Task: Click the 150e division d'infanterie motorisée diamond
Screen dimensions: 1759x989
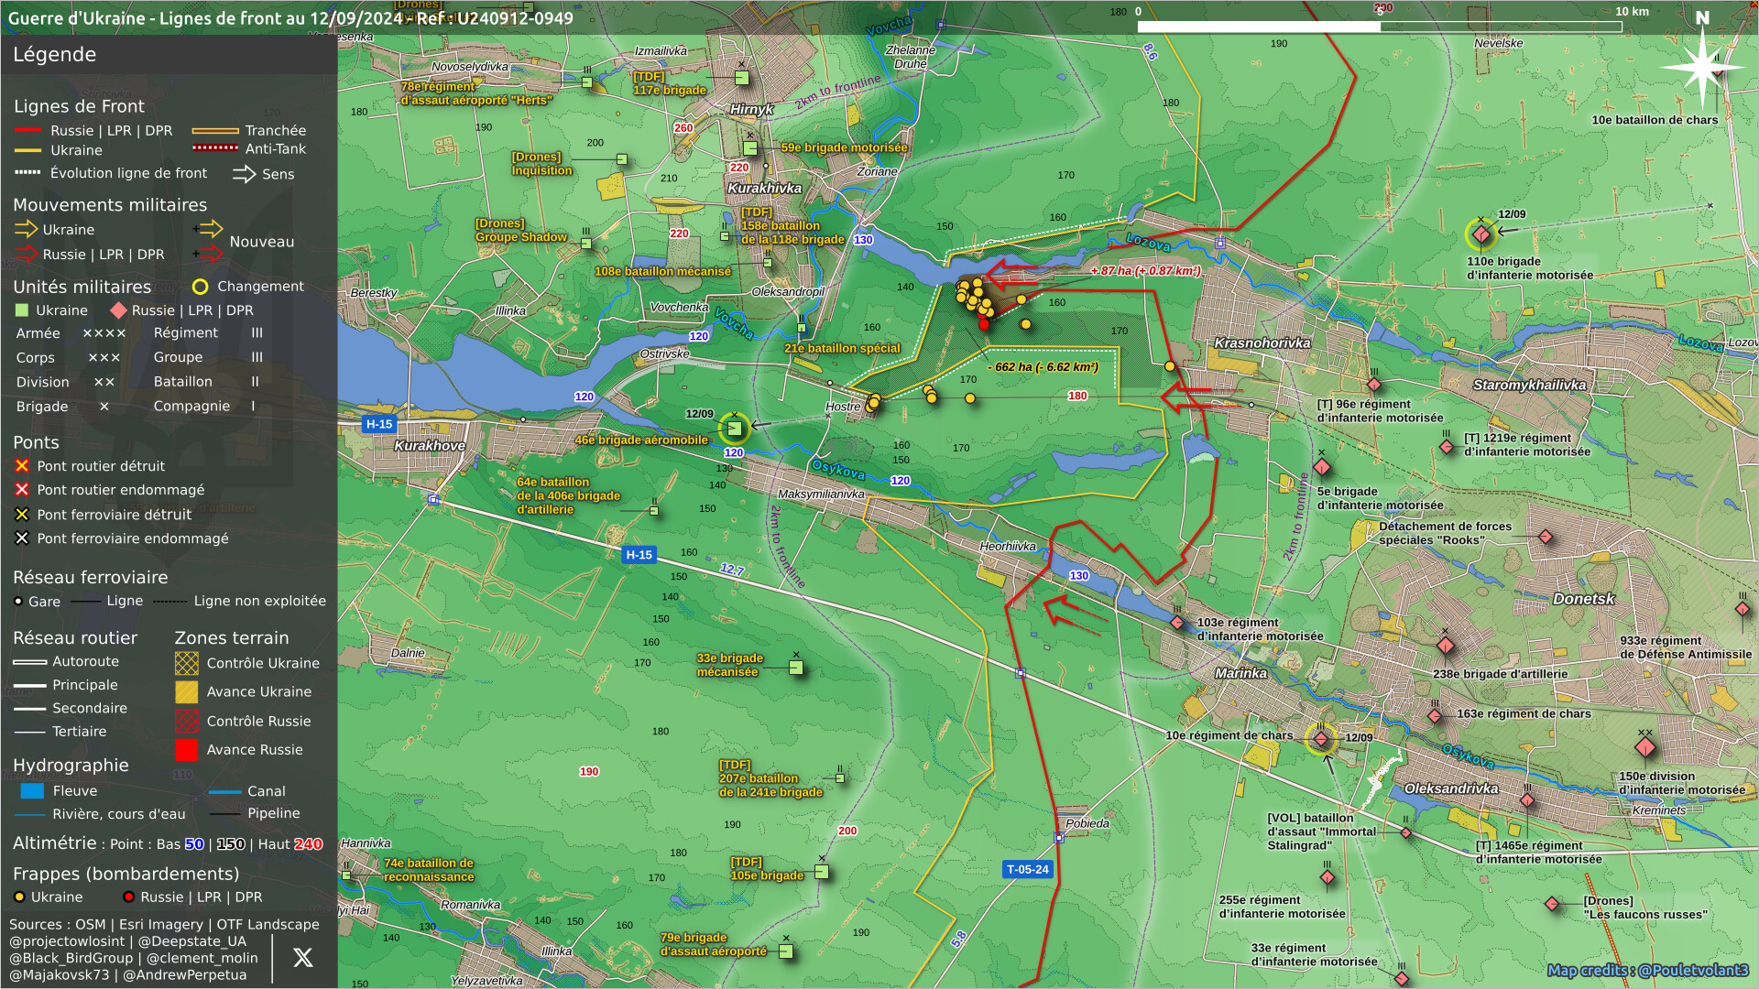Action: coord(1645,747)
